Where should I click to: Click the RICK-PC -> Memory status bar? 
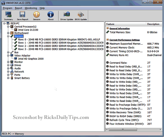pos(82,134)
